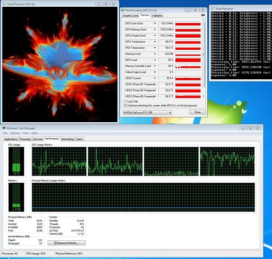Switch to the Processes tab

[x=25, y=139]
